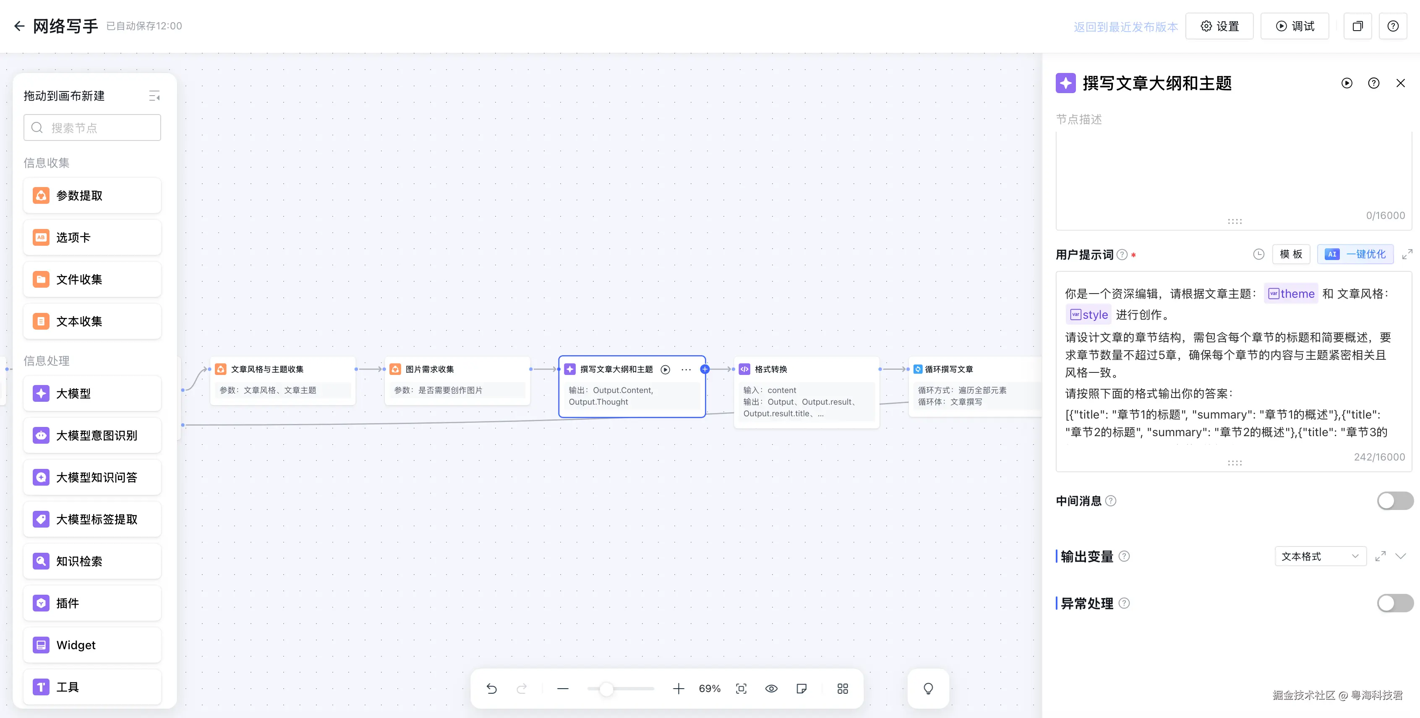
Task: Expand the 用户提示词 editor to fullscreen
Action: (1407, 254)
